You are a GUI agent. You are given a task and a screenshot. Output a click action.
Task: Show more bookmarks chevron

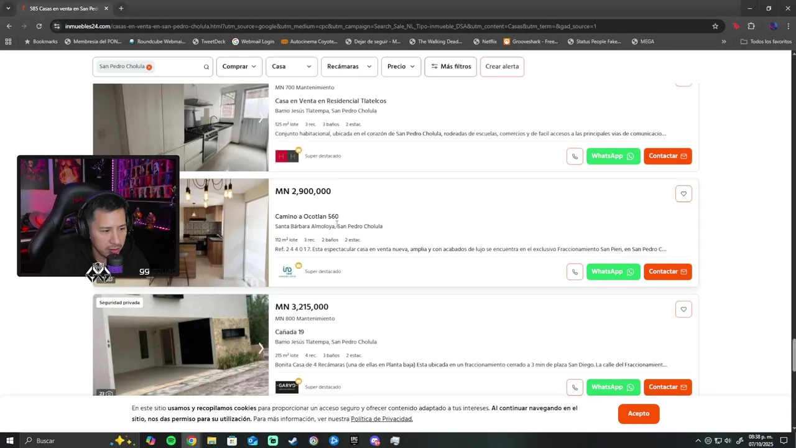724,42
